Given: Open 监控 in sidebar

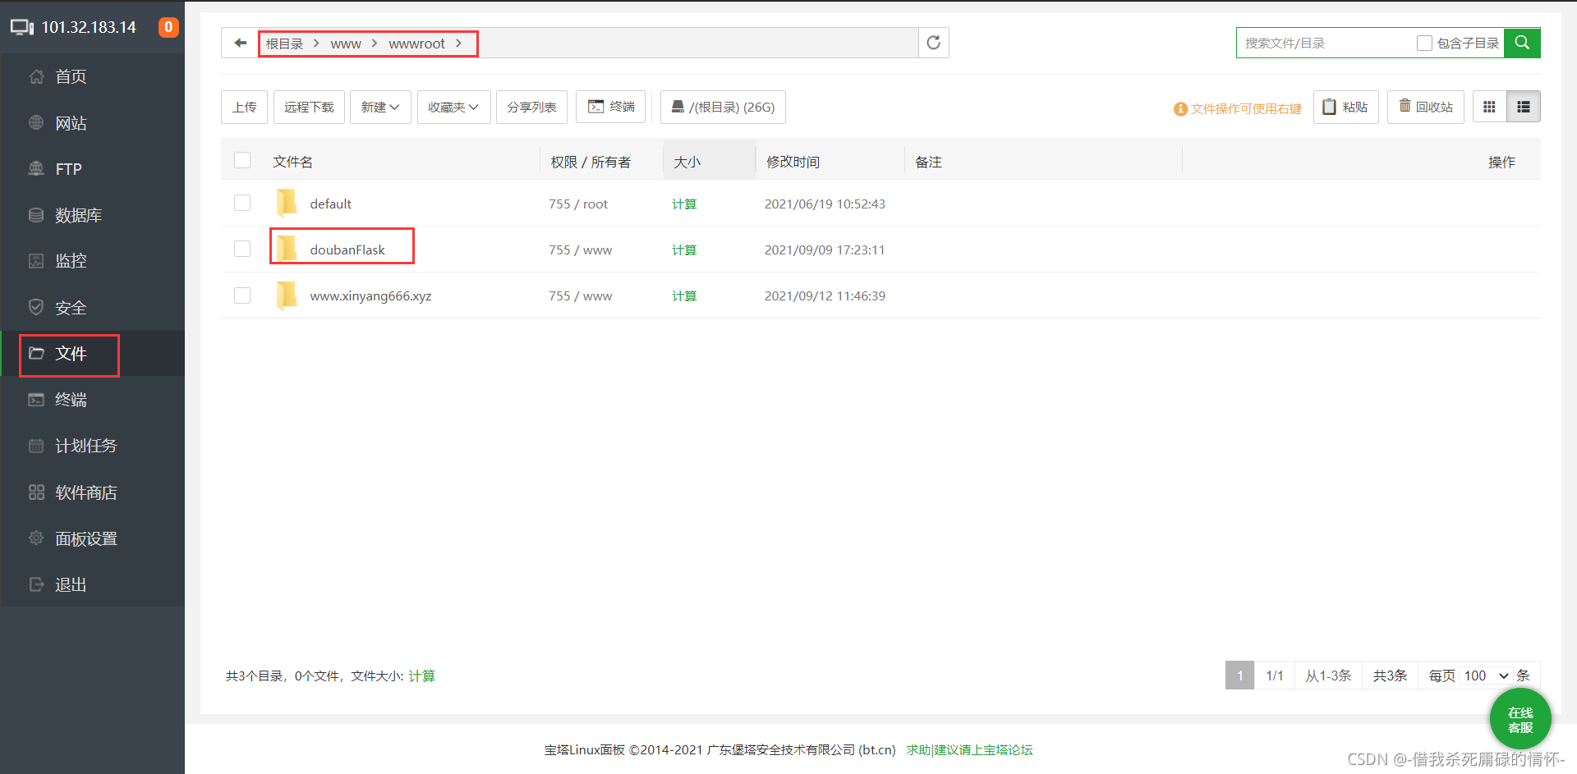Looking at the screenshot, I should (93, 261).
